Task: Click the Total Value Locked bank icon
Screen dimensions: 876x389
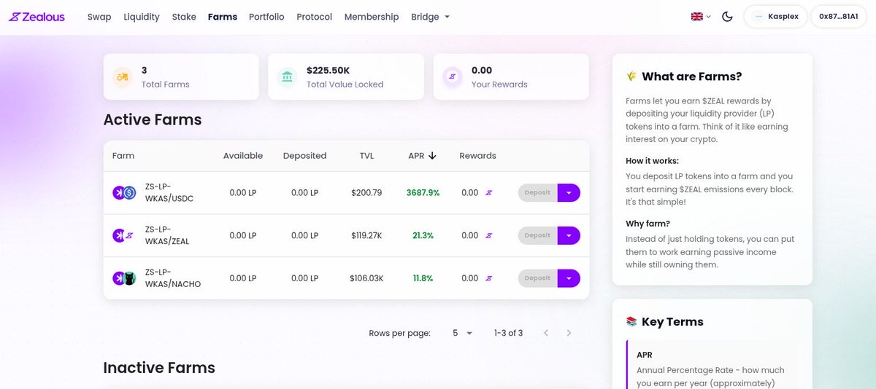Action: click(x=288, y=77)
